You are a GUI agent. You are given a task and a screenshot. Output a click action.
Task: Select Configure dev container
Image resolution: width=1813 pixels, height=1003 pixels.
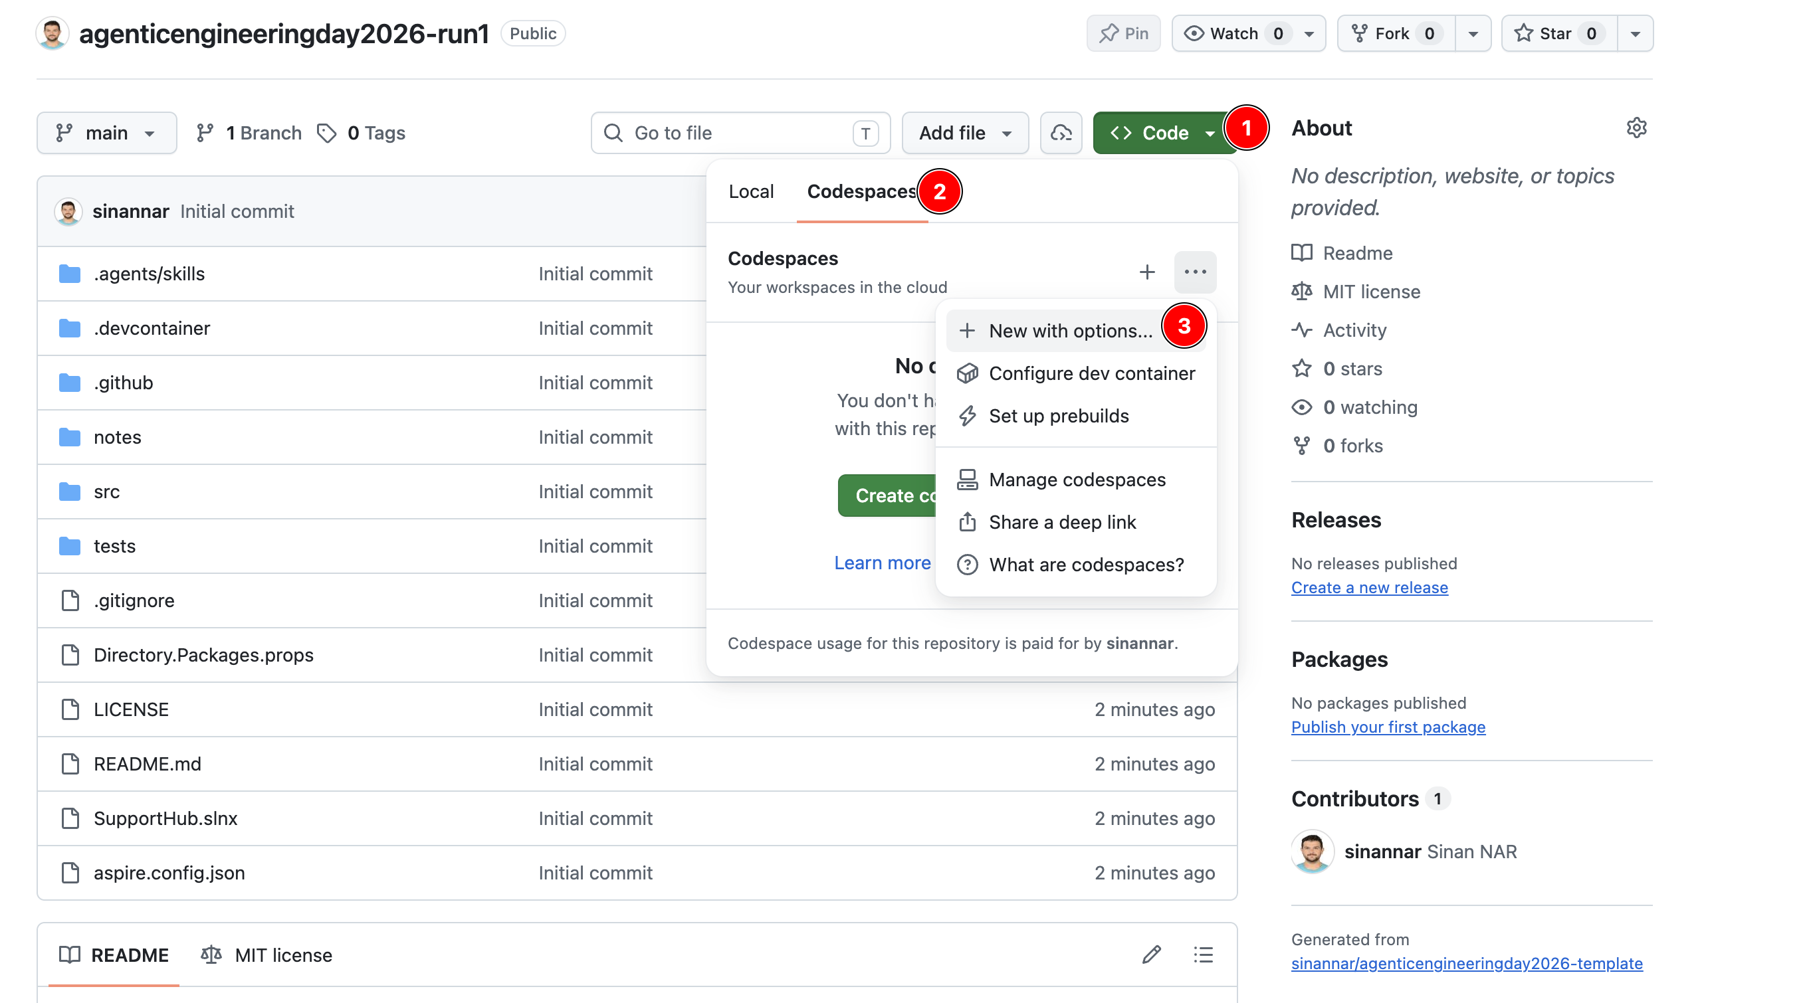pos(1076,373)
